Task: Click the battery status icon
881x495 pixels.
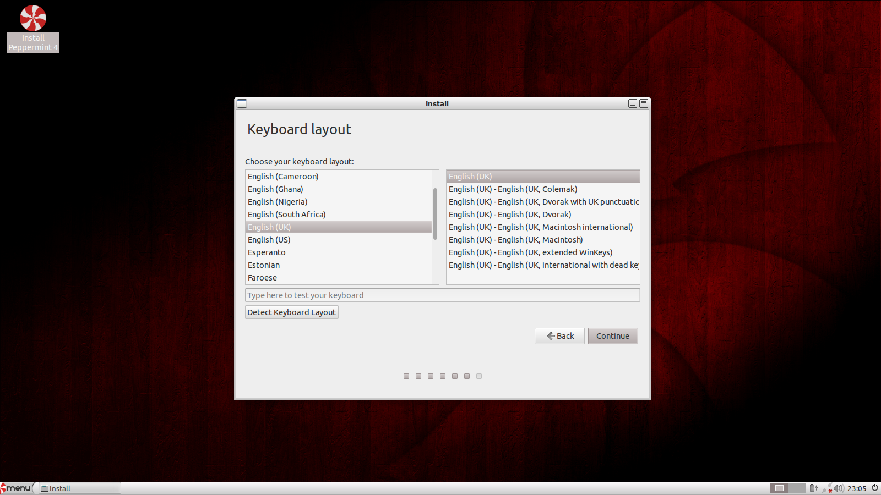Action: (813, 488)
